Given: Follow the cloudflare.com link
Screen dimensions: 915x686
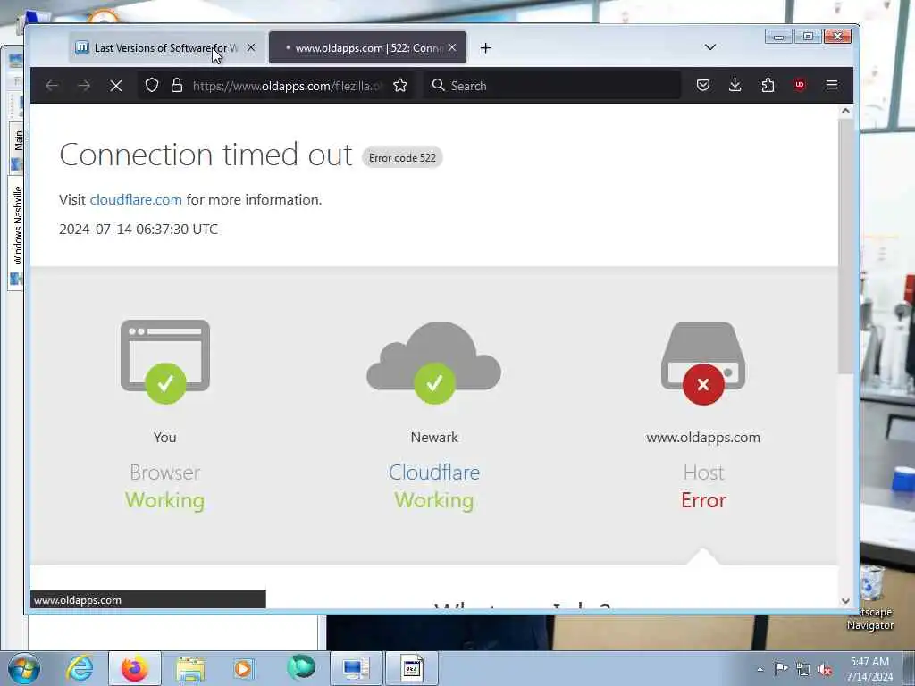Looking at the screenshot, I should 136,200.
